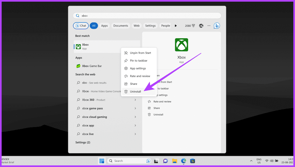The height and width of the screenshot is (167, 295).
Task: Click Pin to taskbar in preview pane
Action: pyautogui.click(x=163, y=89)
